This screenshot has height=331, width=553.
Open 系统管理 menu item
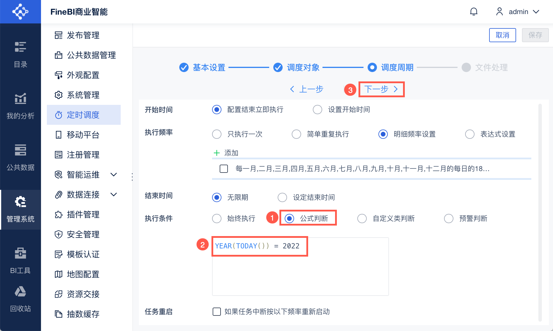coord(83,95)
